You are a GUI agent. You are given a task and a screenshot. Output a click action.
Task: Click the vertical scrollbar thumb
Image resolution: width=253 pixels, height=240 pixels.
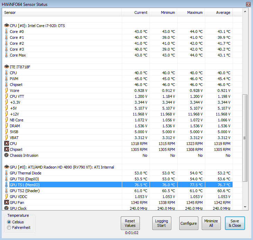(245, 138)
